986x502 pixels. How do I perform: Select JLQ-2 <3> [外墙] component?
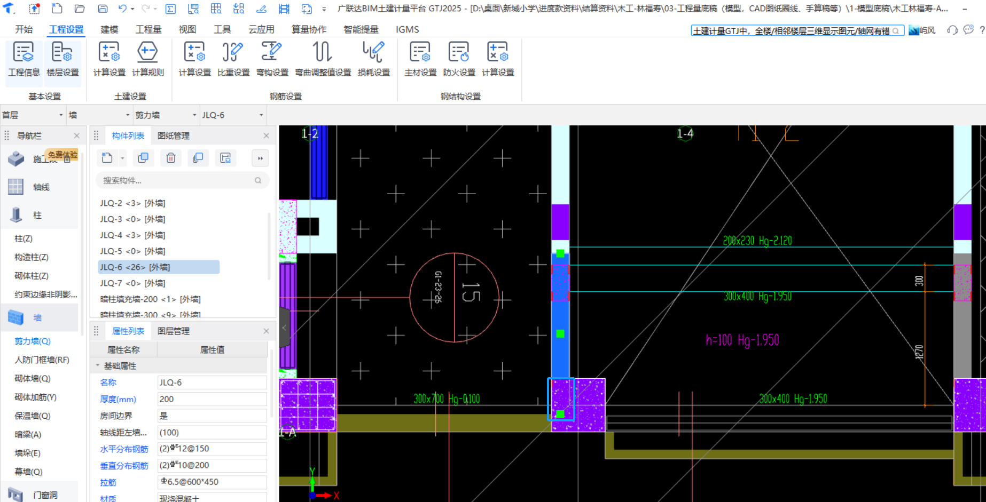(x=132, y=203)
